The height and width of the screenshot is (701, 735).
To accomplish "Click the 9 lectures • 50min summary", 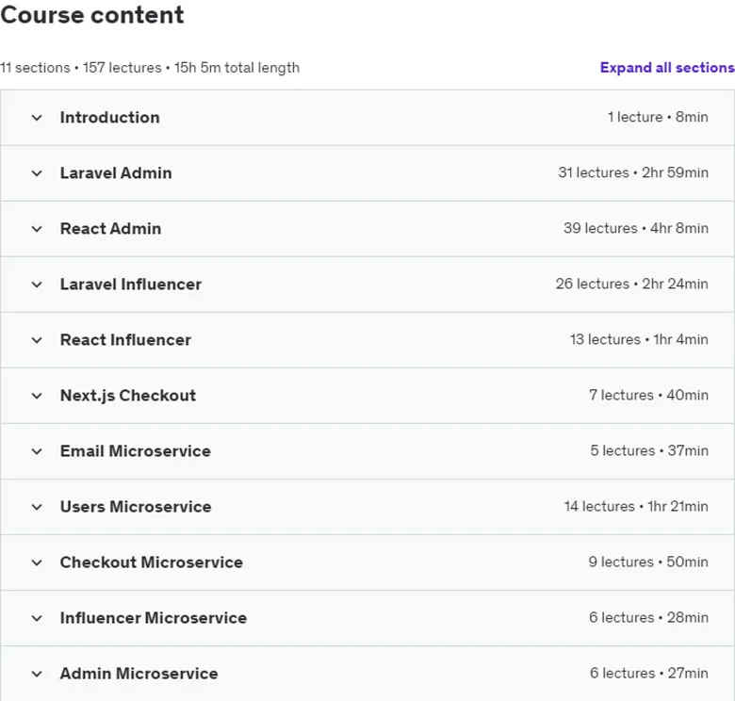I will (x=648, y=562).
